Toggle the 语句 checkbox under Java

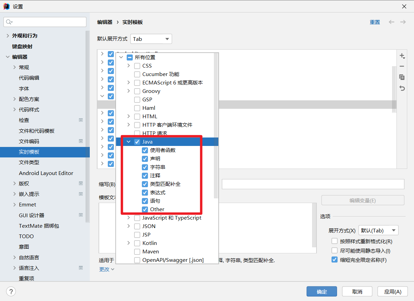click(x=145, y=201)
